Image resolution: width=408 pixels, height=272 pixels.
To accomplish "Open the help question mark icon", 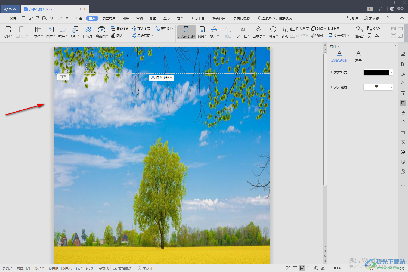I will 388,18.
